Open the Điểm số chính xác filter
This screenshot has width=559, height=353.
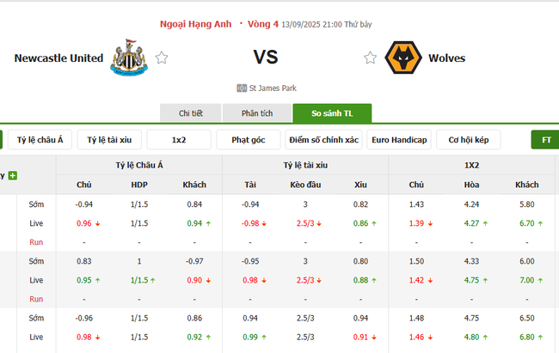point(324,140)
